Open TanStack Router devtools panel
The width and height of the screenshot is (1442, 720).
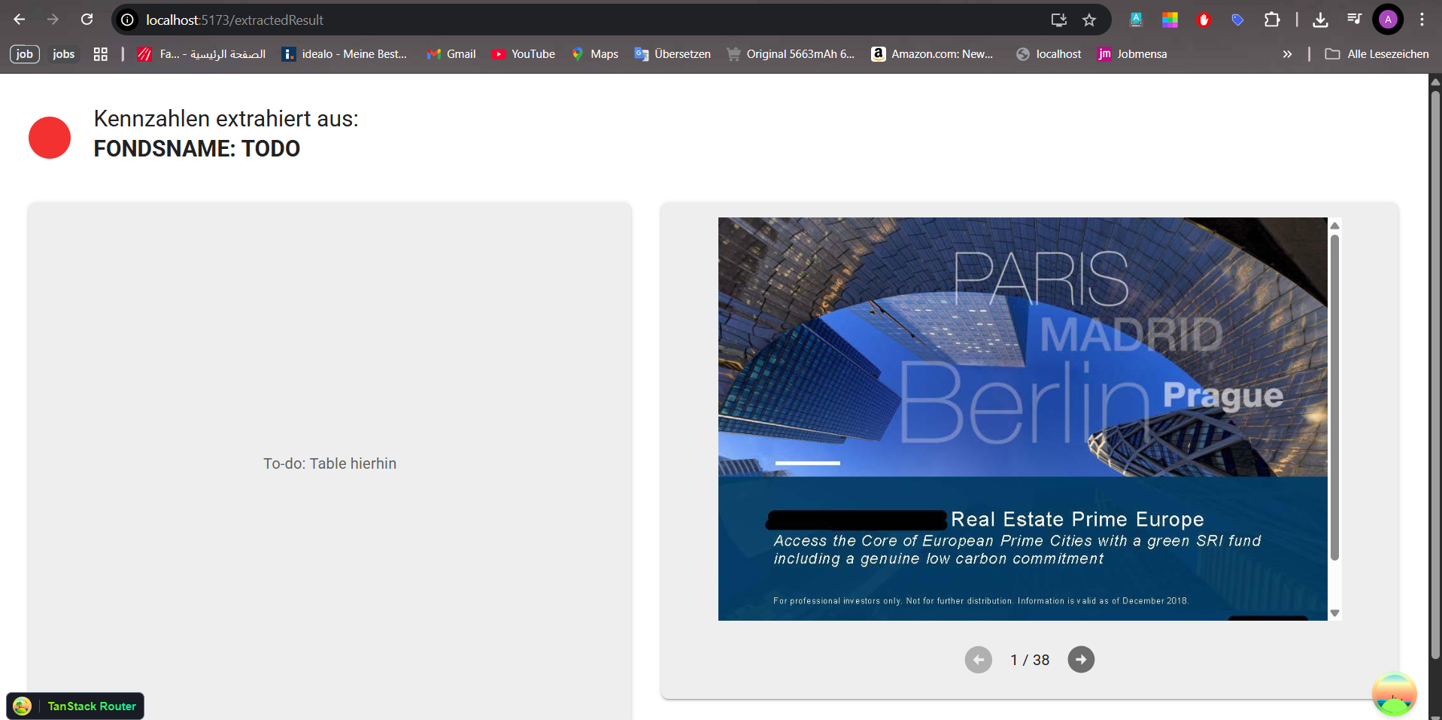[76, 706]
